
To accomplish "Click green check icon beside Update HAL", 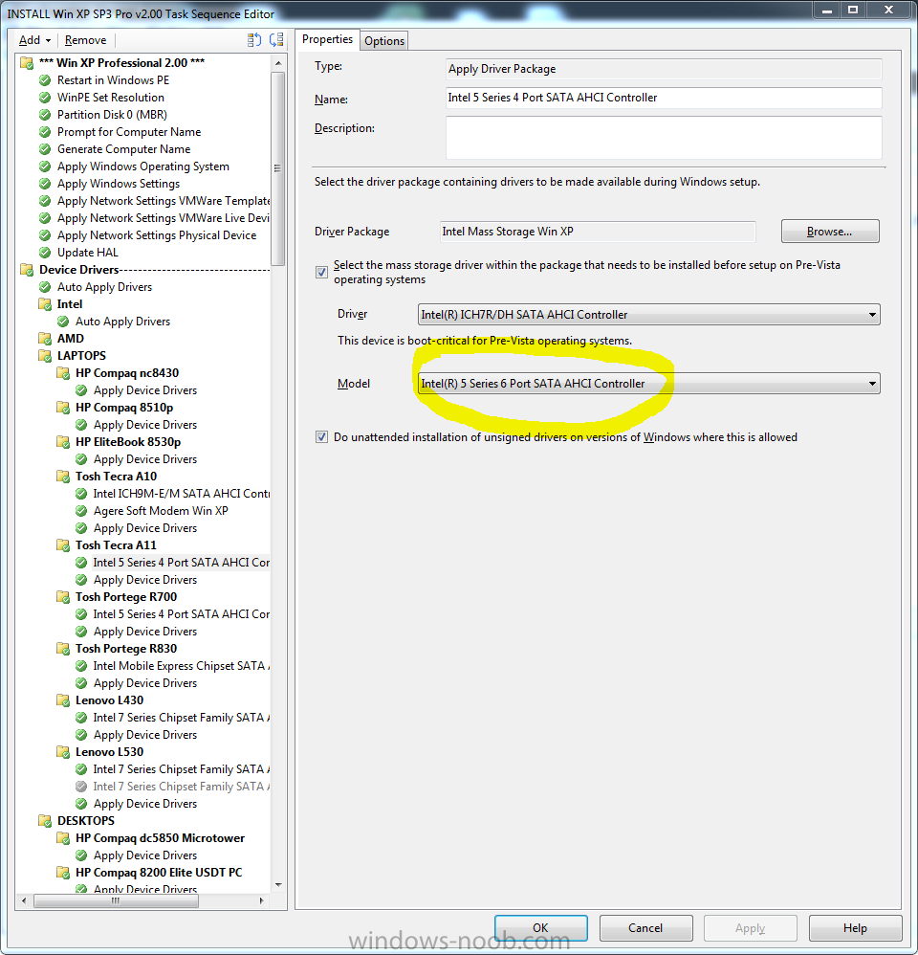I will click(44, 253).
